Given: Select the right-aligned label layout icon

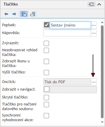Looking at the screenshot, I should pos(33,14).
